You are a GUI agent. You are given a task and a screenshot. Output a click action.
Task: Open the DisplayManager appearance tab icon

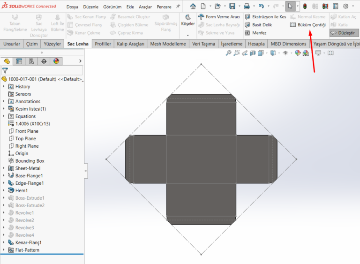tap(56, 61)
